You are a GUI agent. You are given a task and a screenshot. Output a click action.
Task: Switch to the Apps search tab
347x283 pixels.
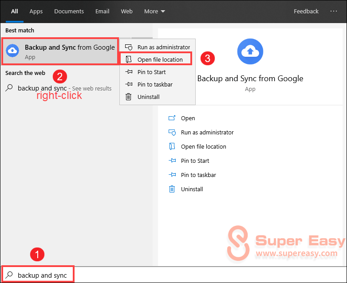(36, 11)
